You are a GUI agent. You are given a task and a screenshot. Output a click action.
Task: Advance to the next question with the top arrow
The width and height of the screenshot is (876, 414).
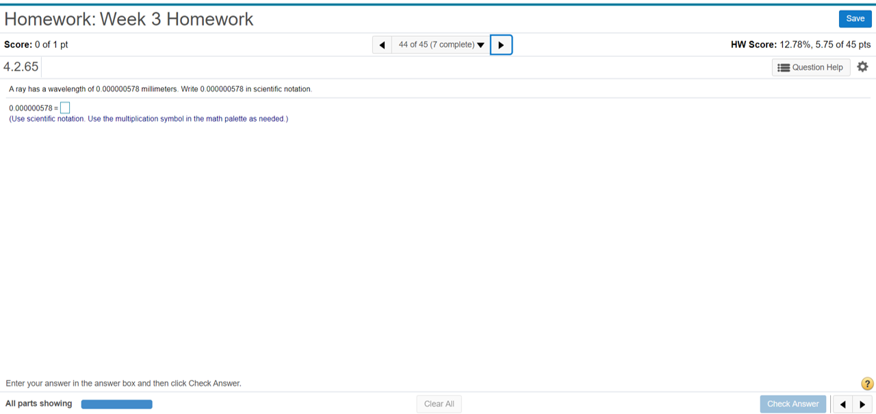pos(501,45)
